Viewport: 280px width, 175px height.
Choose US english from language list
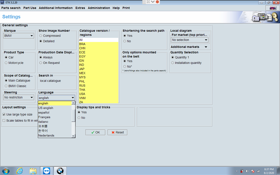[x=55, y=108]
